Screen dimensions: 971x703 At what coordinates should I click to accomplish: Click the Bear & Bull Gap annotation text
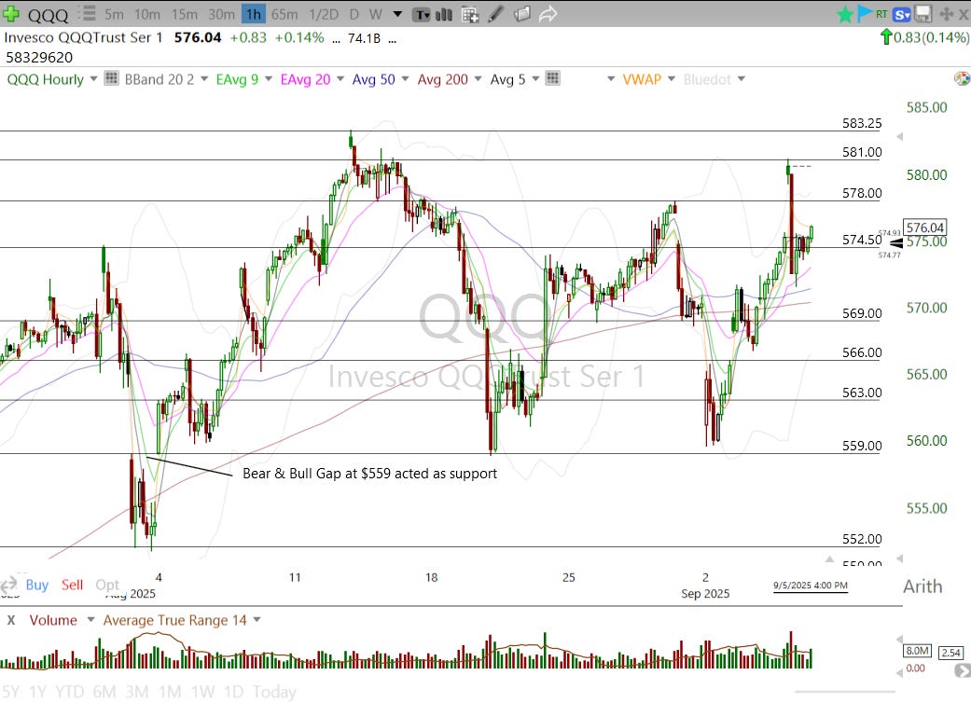click(369, 474)
